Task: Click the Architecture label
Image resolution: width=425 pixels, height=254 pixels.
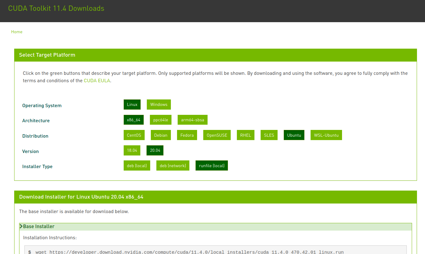Action: (x=36, y=121)
